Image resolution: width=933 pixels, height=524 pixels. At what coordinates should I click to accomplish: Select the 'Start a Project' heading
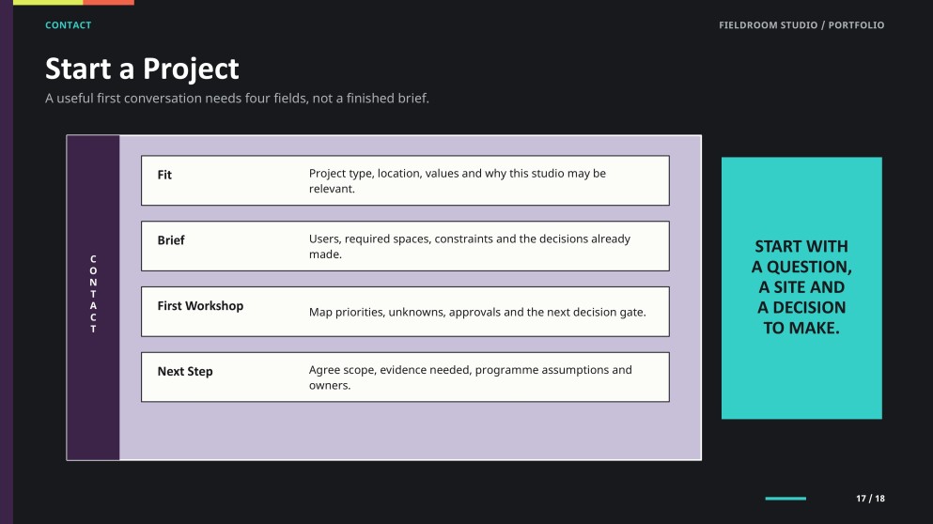[x=142, y=69]
